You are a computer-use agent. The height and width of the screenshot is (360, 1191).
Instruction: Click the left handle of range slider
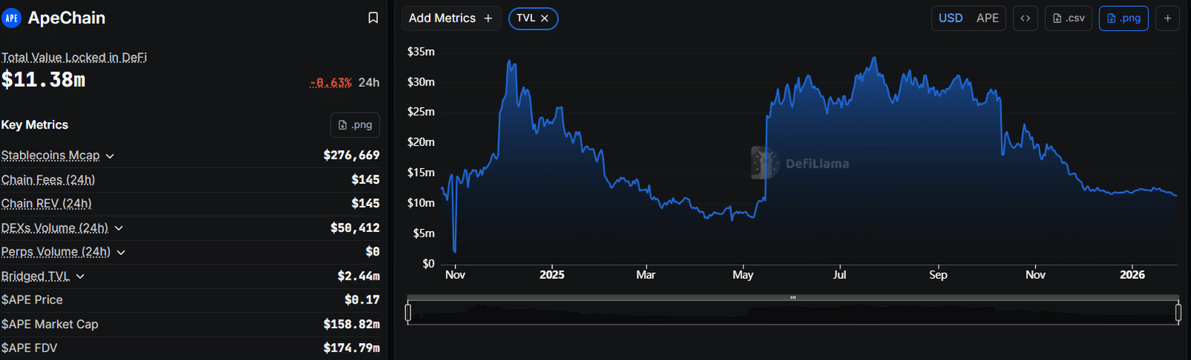(408, 312)
